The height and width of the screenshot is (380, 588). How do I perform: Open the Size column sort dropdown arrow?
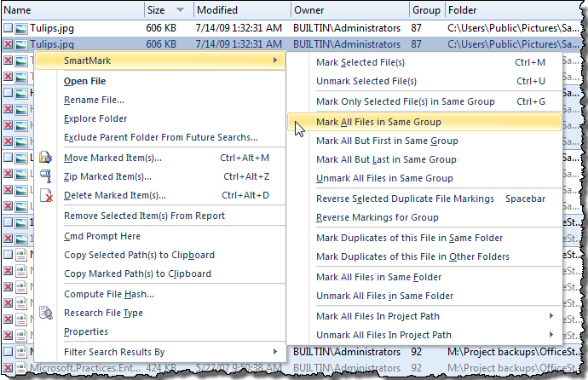pos(180,10)
